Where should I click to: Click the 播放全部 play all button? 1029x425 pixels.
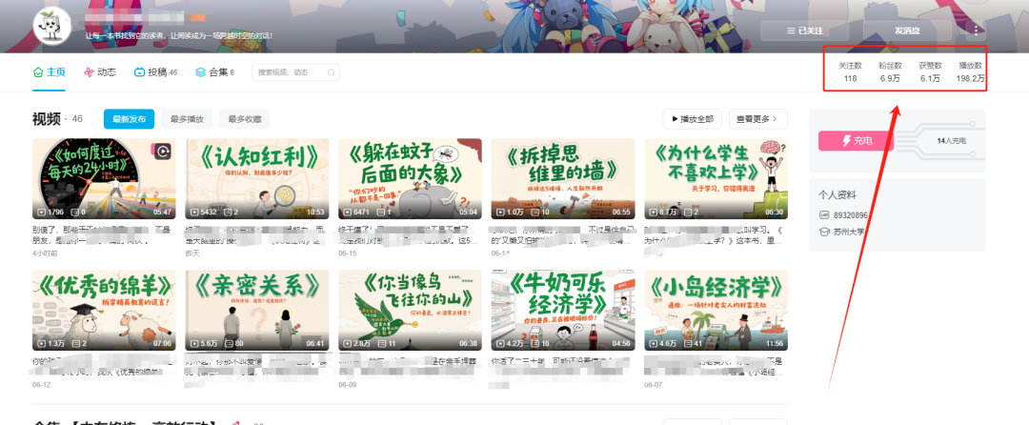pyautogui.click(x=693, y=119)
